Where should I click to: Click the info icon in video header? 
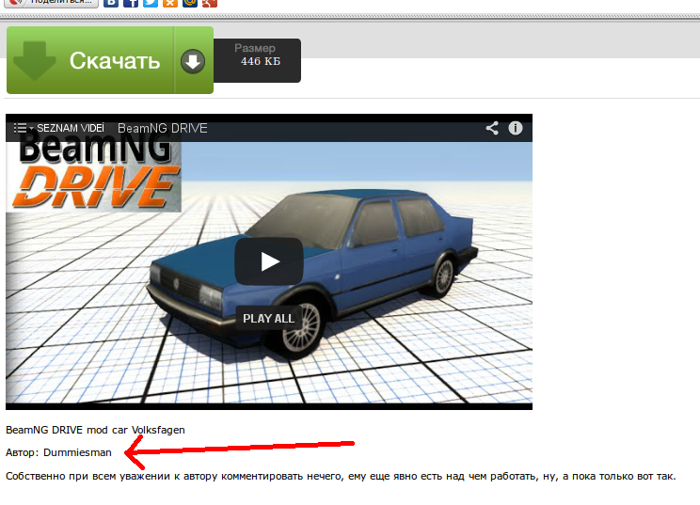click(516, 128)
